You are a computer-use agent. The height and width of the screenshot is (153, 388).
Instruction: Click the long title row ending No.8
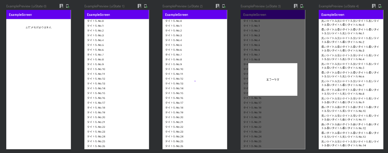351,92
